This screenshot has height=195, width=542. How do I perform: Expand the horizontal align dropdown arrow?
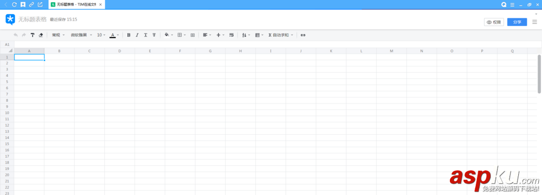pos(210,35)
